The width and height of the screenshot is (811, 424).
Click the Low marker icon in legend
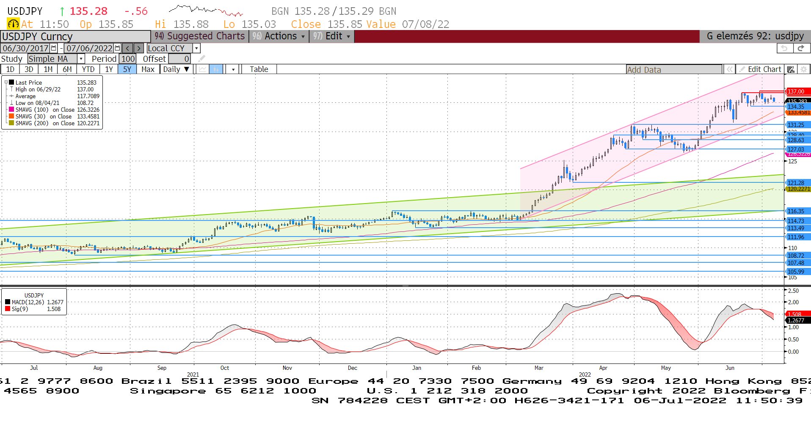click(11, 103)
